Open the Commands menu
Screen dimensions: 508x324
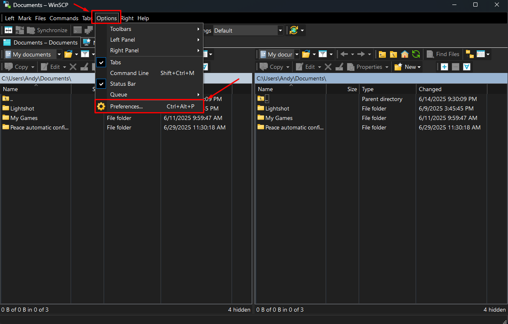[64, 18]
